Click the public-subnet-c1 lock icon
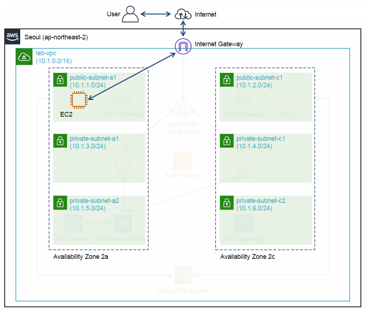Screen dimensions: 367x309 coord(227,80)
